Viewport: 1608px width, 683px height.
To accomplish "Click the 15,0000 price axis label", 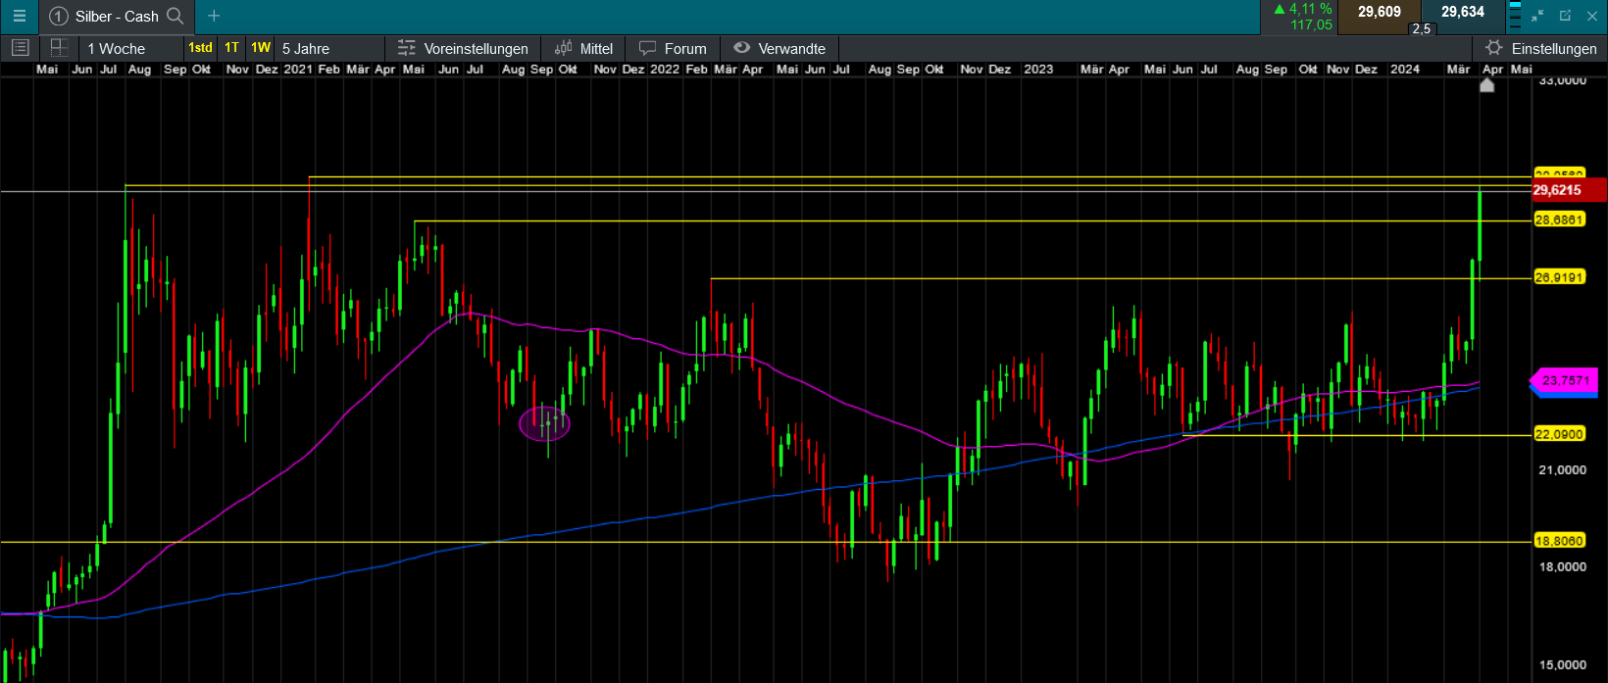I will pos(1563,665).
